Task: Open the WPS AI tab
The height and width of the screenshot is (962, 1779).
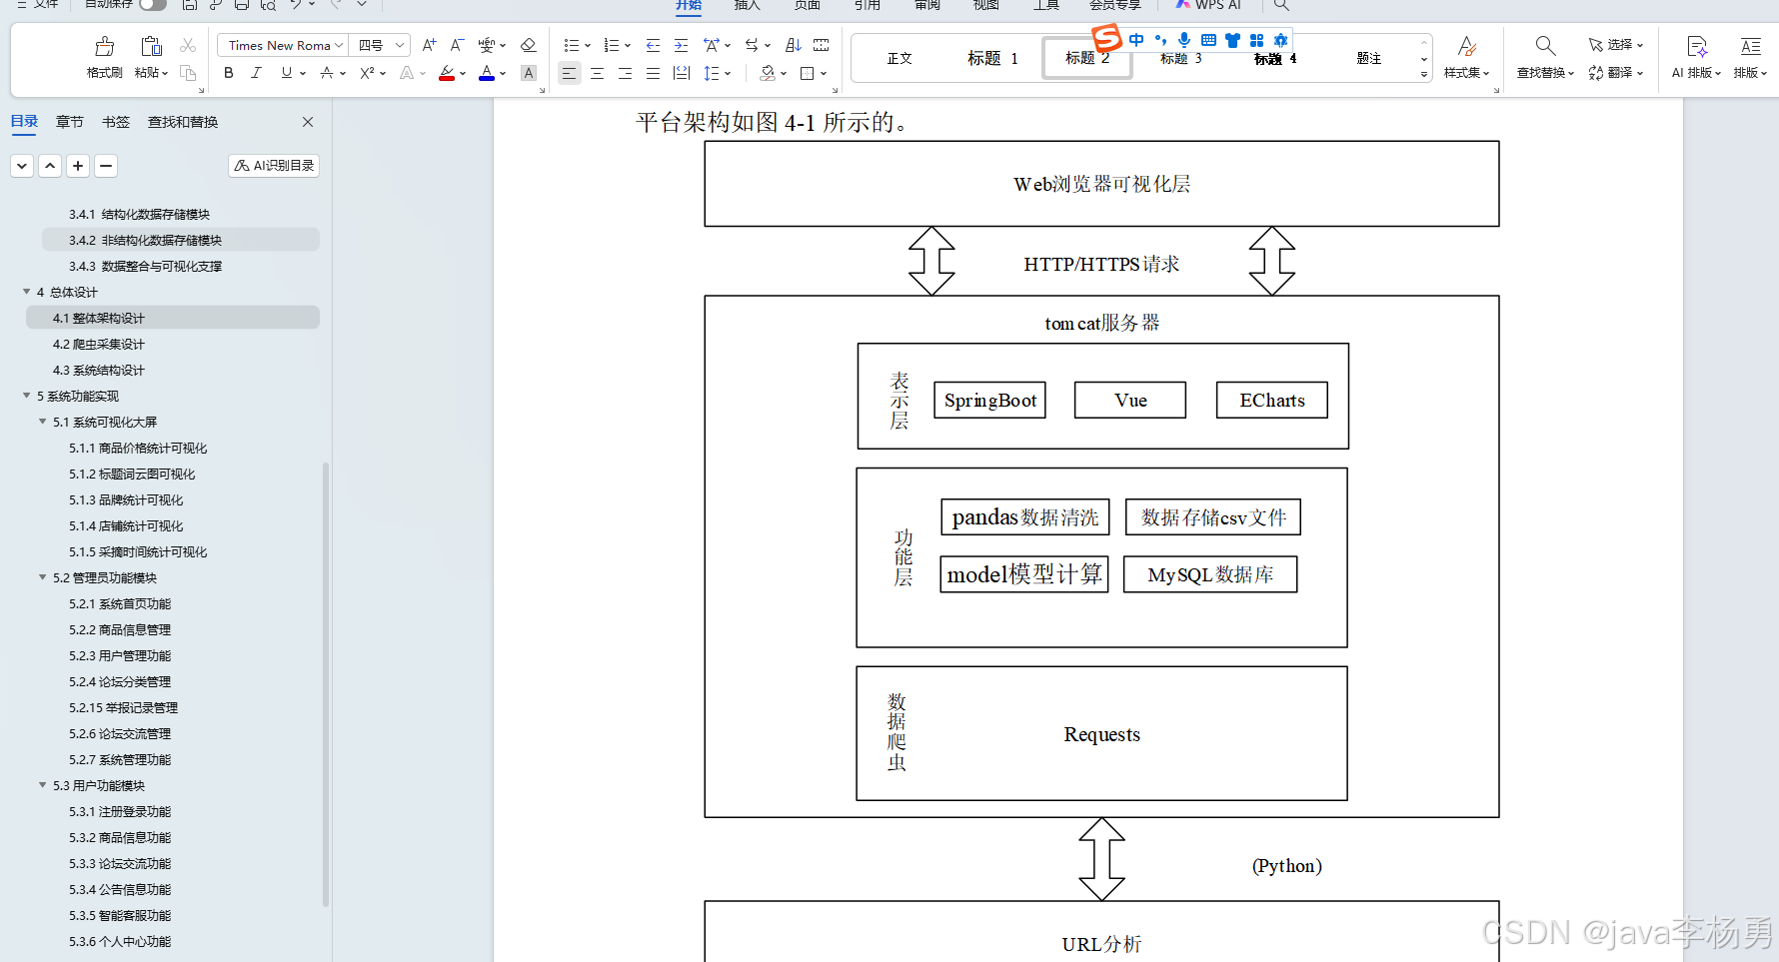Action: (1208, 5)
